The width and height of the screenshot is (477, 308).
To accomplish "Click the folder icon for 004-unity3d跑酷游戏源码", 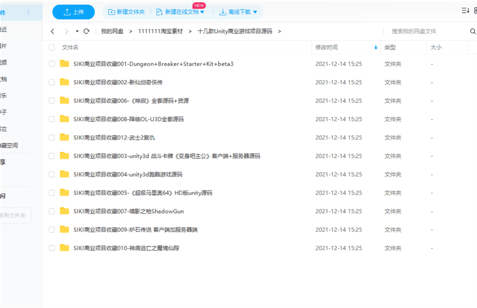I will [x=64, y=174].
